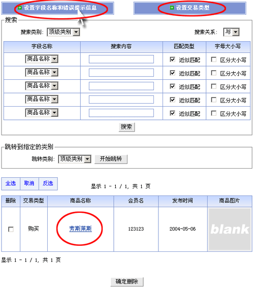
Task: Click 确定删除 button
Action: (x=127, y=282)
